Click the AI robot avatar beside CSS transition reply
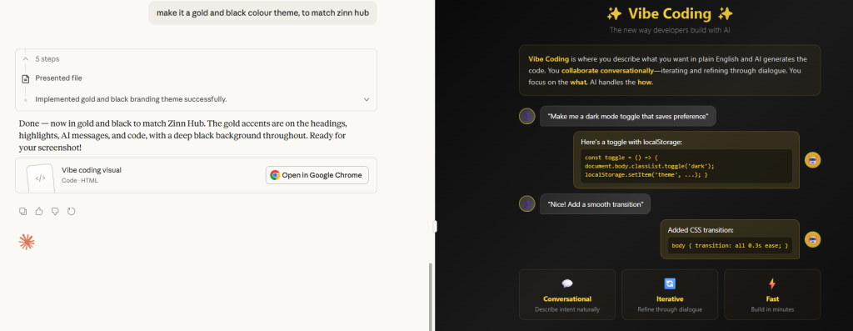This screenshot has width=853, height=331. pos(813,239)
